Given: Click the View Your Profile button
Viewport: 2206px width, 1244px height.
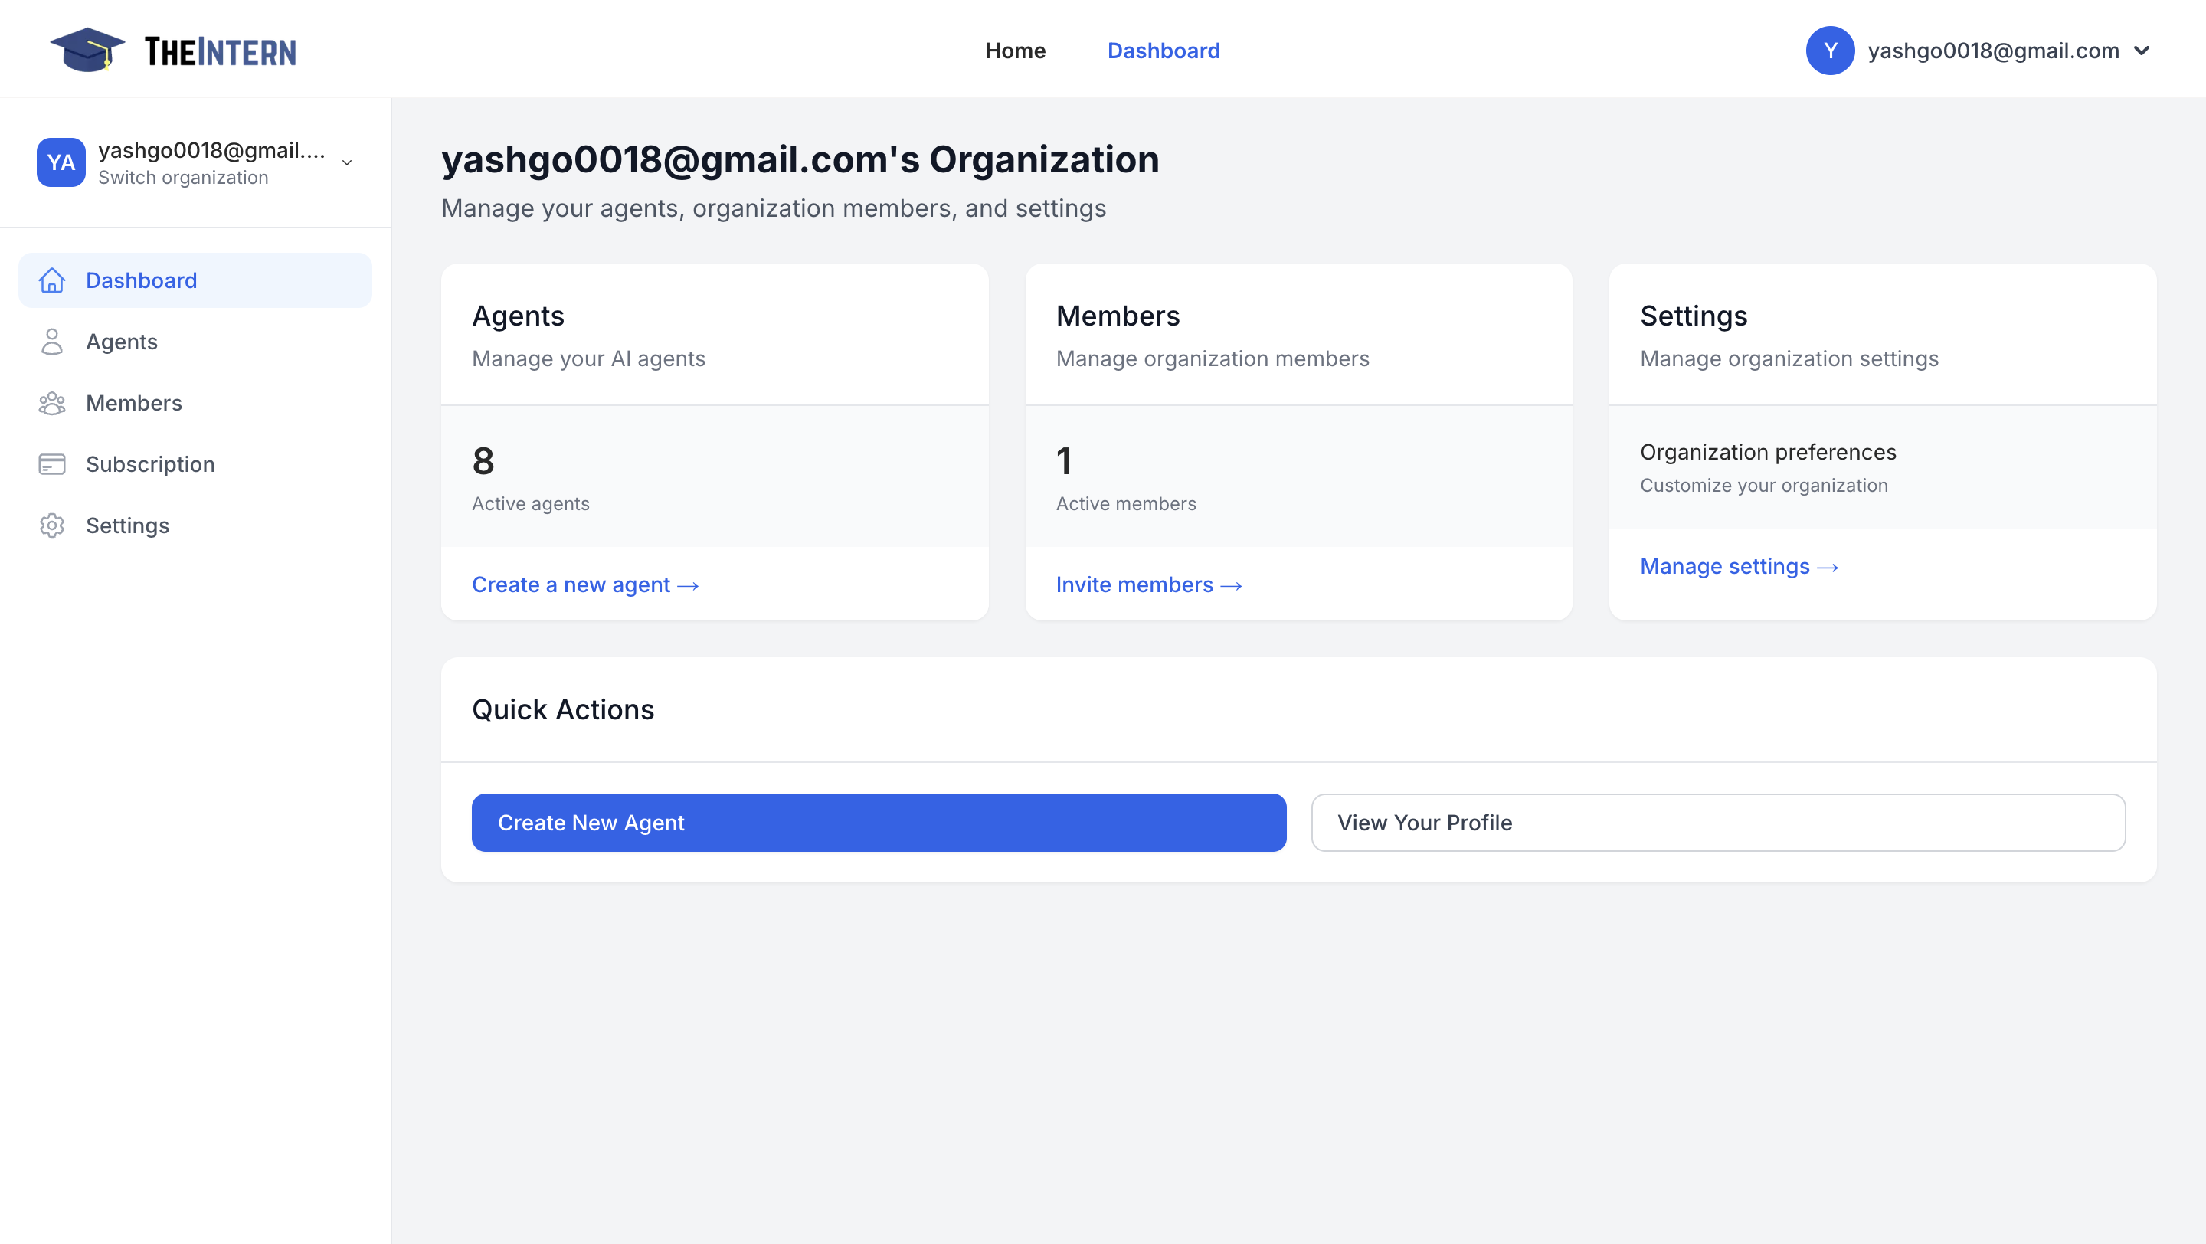Looking at the screenshot, I should pyautogui.click(x=1717, y=822).
